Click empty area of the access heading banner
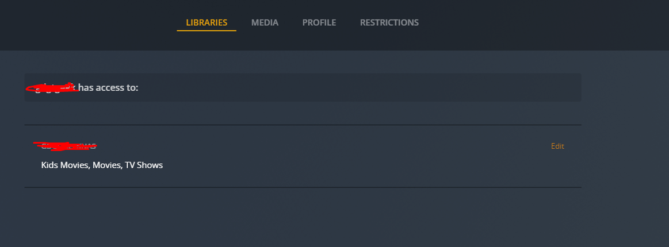This screenshot has width=669, height=247. coord(357,88)
